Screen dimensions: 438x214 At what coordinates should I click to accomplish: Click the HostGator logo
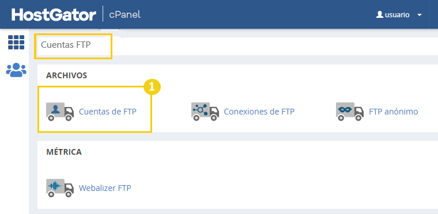[54, 14]
